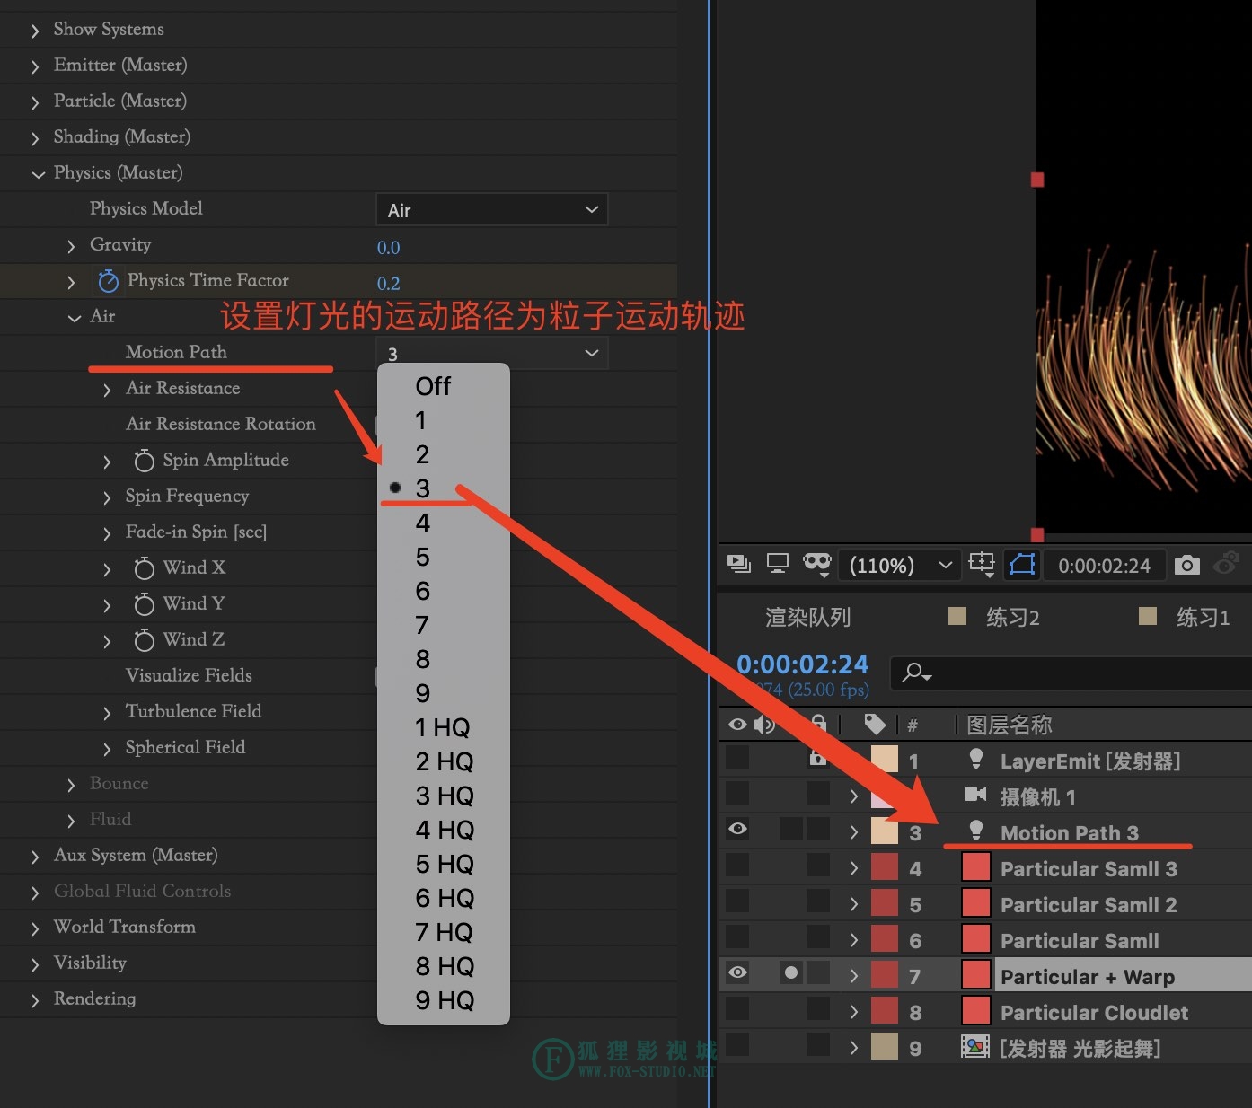Click the always preview this view icon
The image size is (1252, 1108).
coord(739,565)
